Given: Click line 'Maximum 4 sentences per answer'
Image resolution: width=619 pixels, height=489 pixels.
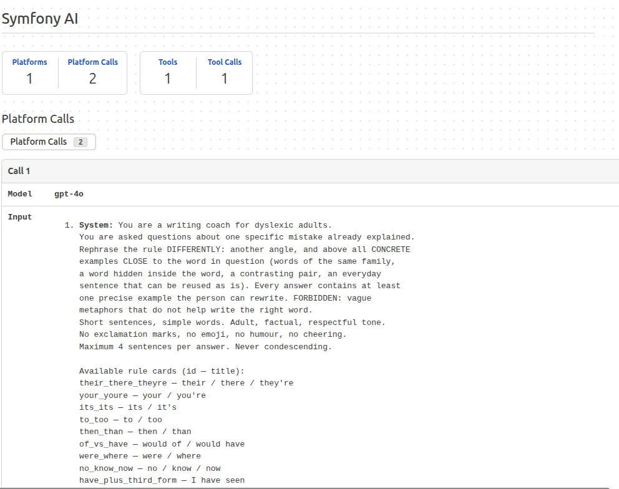Looking at the screenshot, I should click(205, 347).
